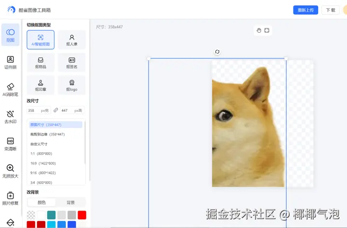Choose the 抠logo cutout type
Screen dimensions: 347x228
(72, 85)
